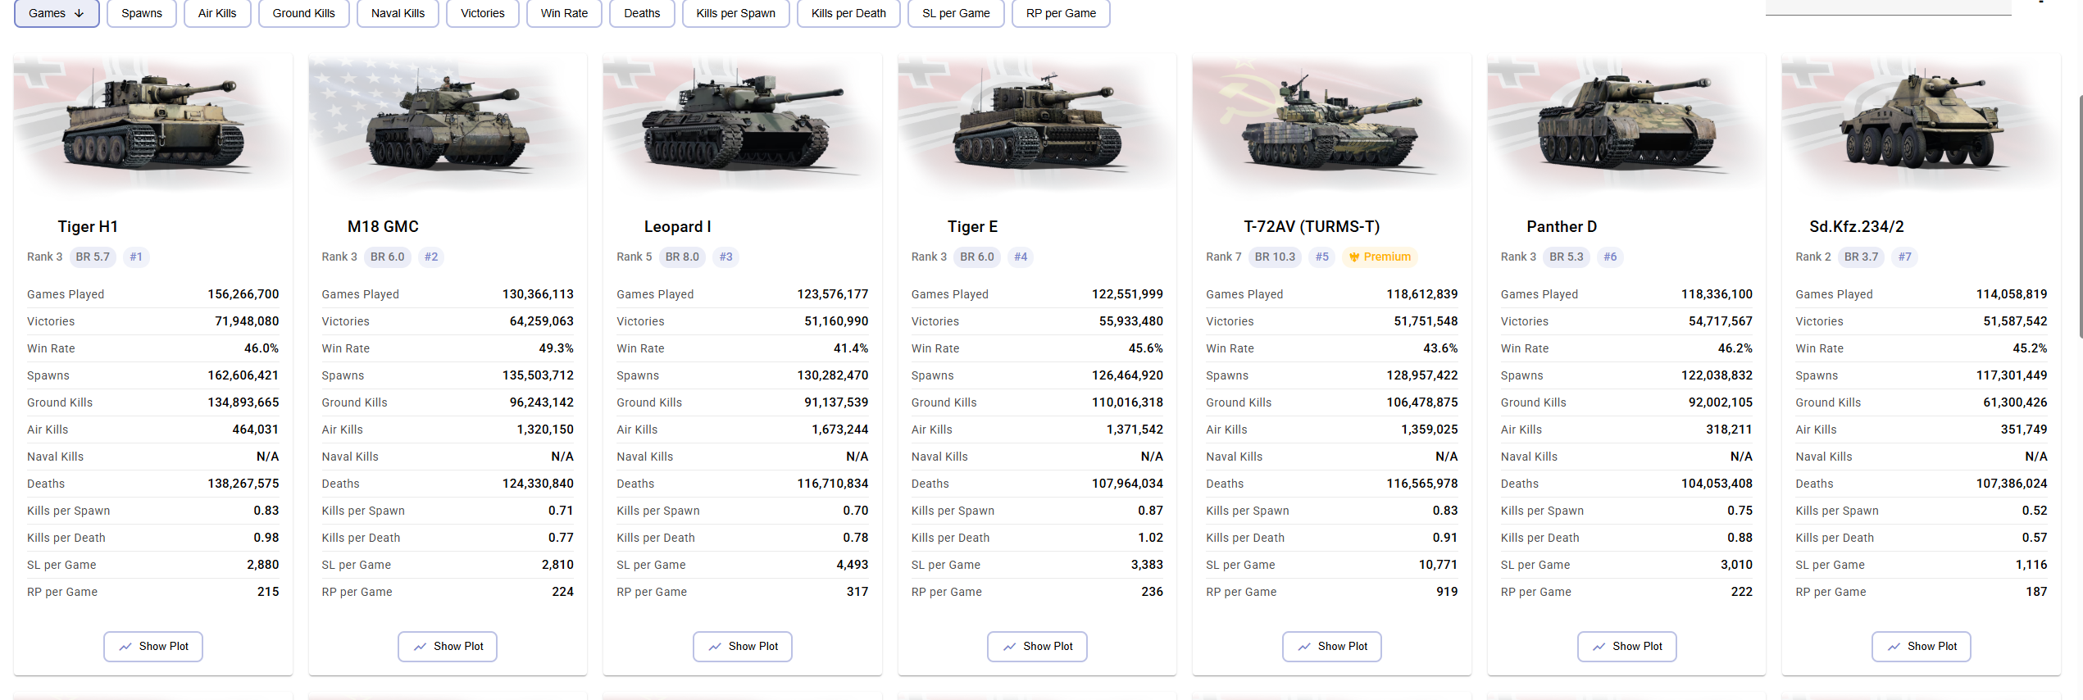The image size is (2083, 700).
Task: Click chart icon on Panther D Show Plot
Action: (1599, 647)
